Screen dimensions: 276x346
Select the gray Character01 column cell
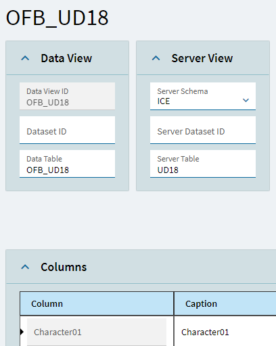(97, 332)
